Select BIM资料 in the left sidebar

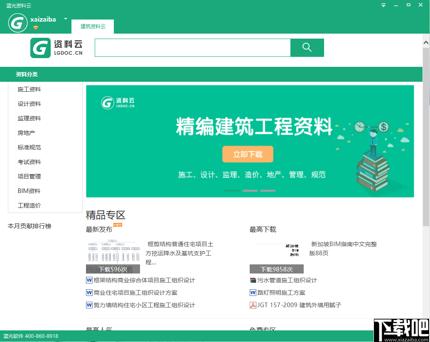point(28,191)
